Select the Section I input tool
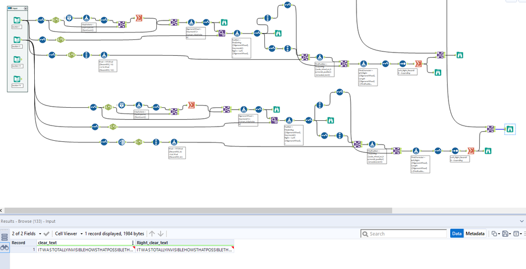 (x=17, y=20)
